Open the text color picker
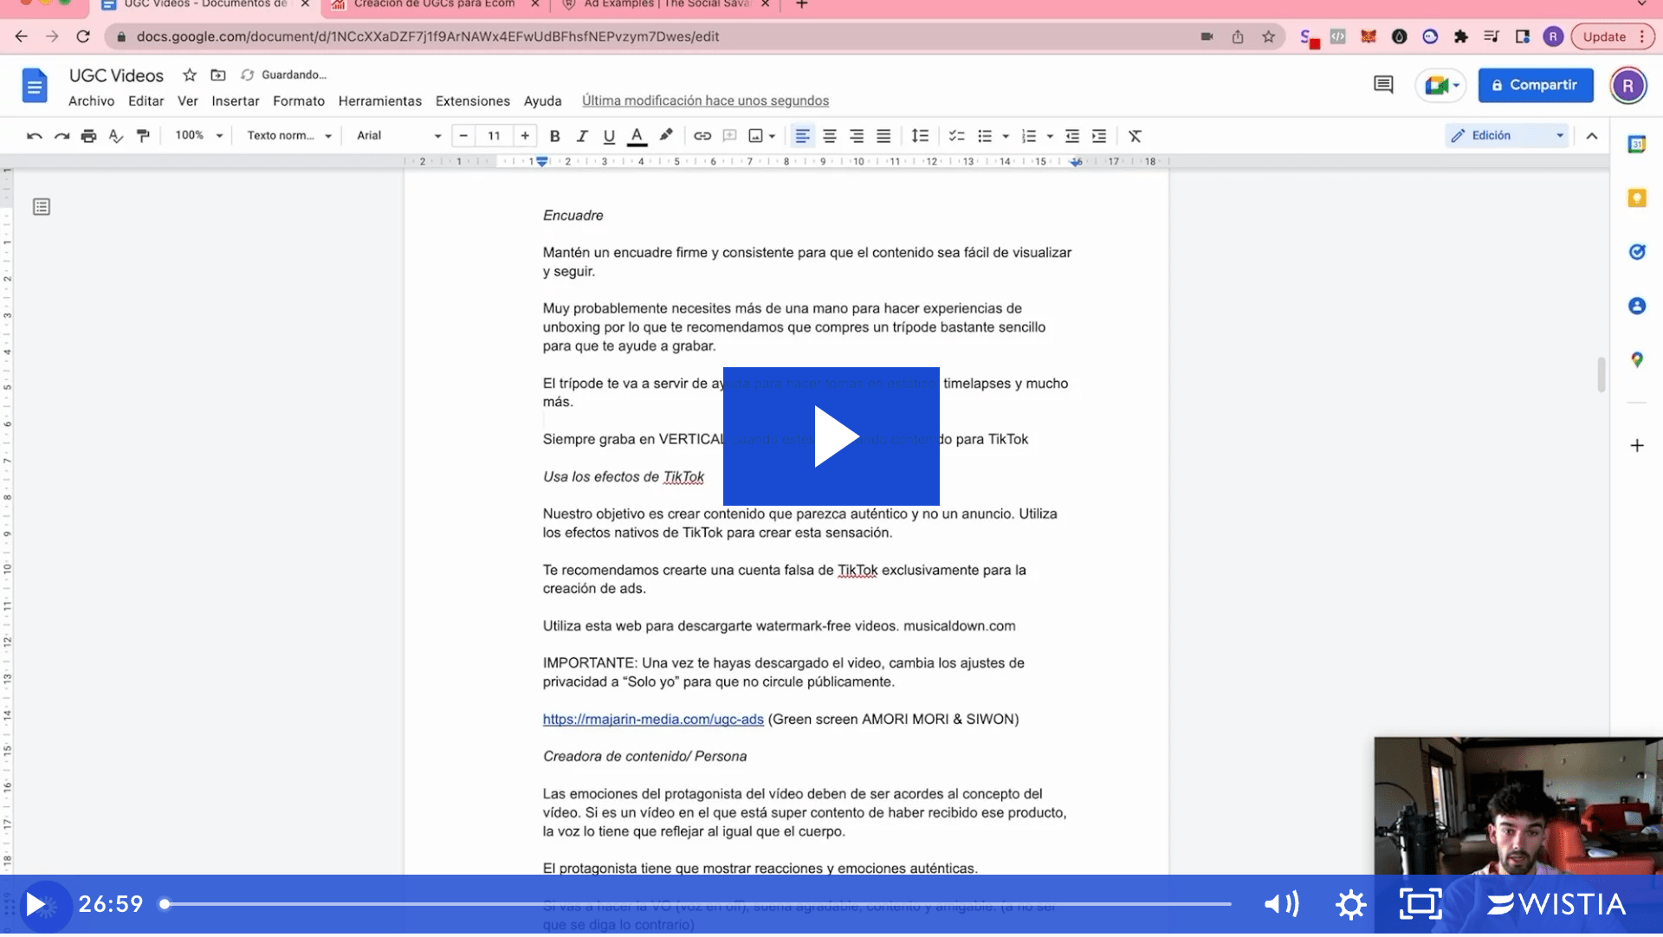This screenshot has width=1663, height=937. pos(637,136)
